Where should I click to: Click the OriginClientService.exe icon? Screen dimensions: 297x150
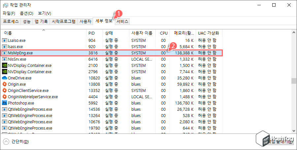click(4, 90)
